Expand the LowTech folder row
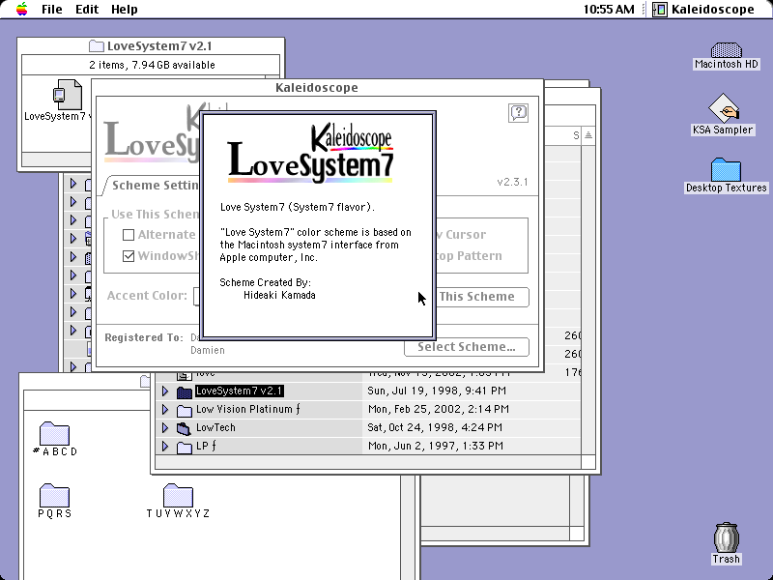This screenshot has width=773, height=580. (165, 427)
